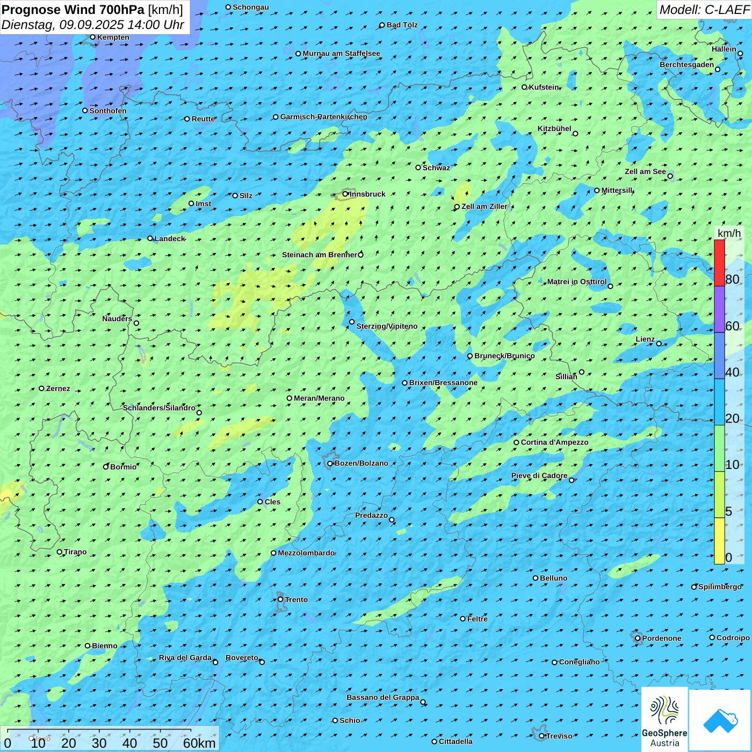Click the green 10–20 km/h legend color
Image resolution: width=752 pixels, height=752 pixels.
click(719, 449)
